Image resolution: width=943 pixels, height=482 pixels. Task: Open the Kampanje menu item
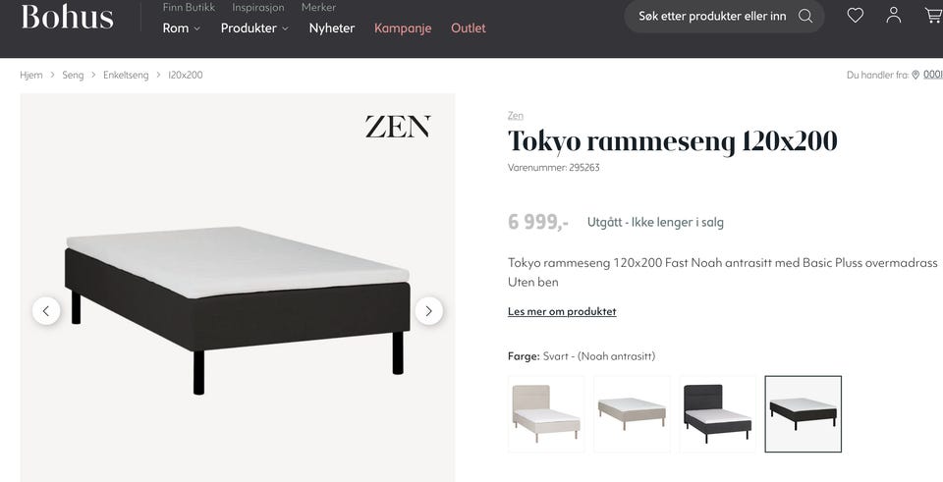(403, 28)
